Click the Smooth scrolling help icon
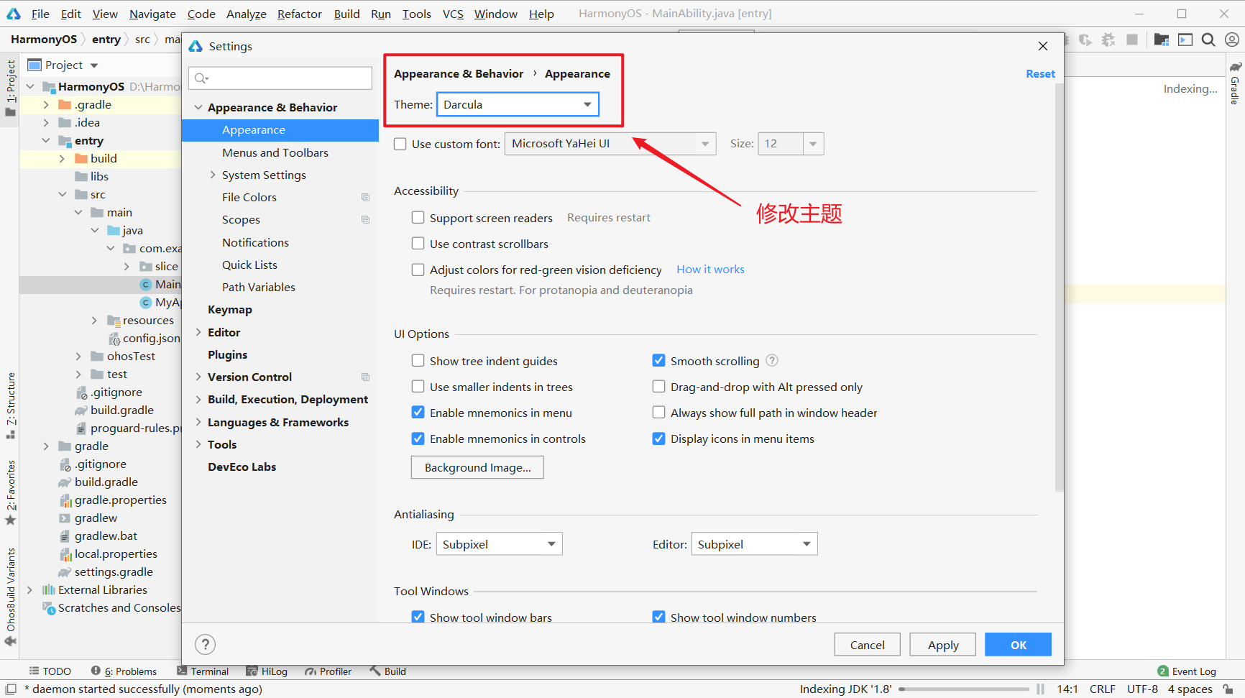This screenshot has height=698, width=1245. (x=772, y=360)
